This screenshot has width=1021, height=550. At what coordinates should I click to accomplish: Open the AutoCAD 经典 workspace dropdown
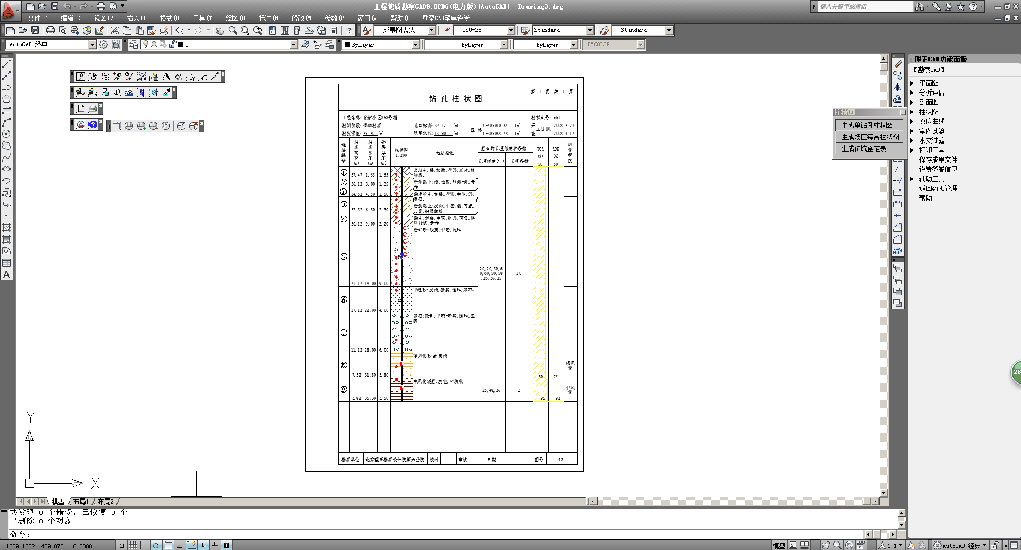point(92,45)
